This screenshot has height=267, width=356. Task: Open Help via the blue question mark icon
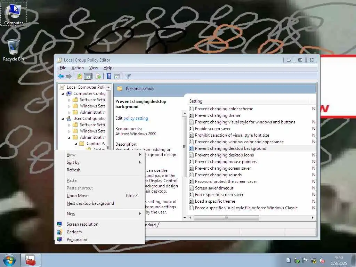pyautogui.click(x=109, y=76)
